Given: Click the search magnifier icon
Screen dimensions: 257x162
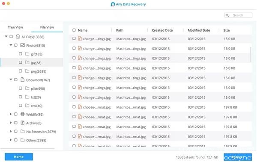Looking at the screenshot, I should click(x=227, y=15).
